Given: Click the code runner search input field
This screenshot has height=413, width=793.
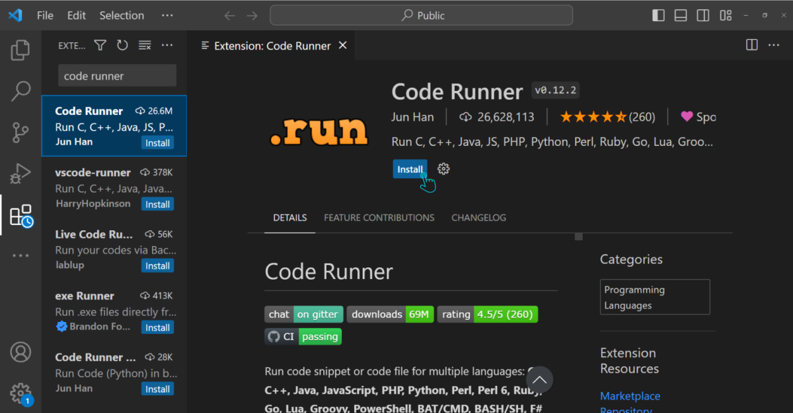Looking at the screenshot, I should tap(117, 75).
